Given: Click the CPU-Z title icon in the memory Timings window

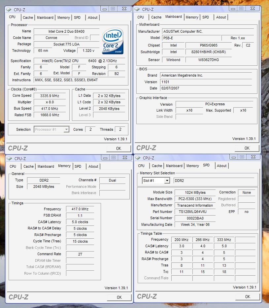Looking at the screenshot, I should tap(9, 158).
